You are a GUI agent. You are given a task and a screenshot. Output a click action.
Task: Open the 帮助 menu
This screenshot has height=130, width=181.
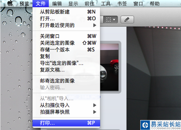[154, 4]
